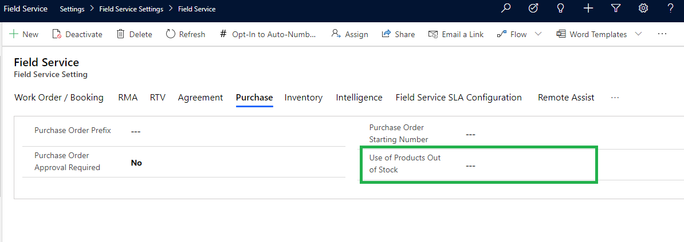Screen dimensions: 684x242
Task: Open the advanced find funnel icon
Action: 615,9
